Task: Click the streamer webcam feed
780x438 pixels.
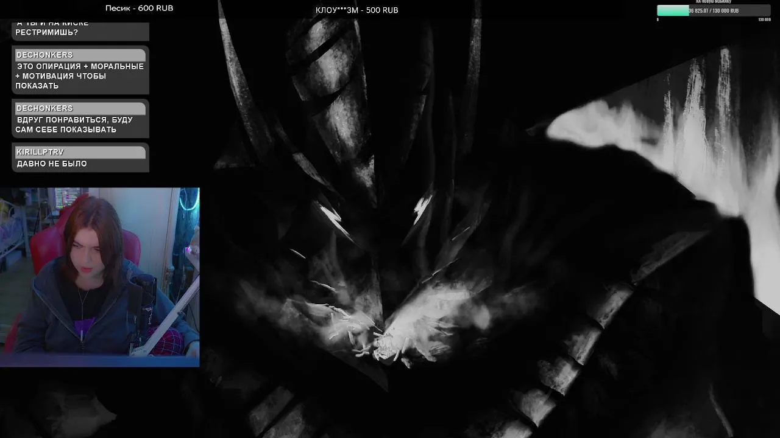Action: 100,277
